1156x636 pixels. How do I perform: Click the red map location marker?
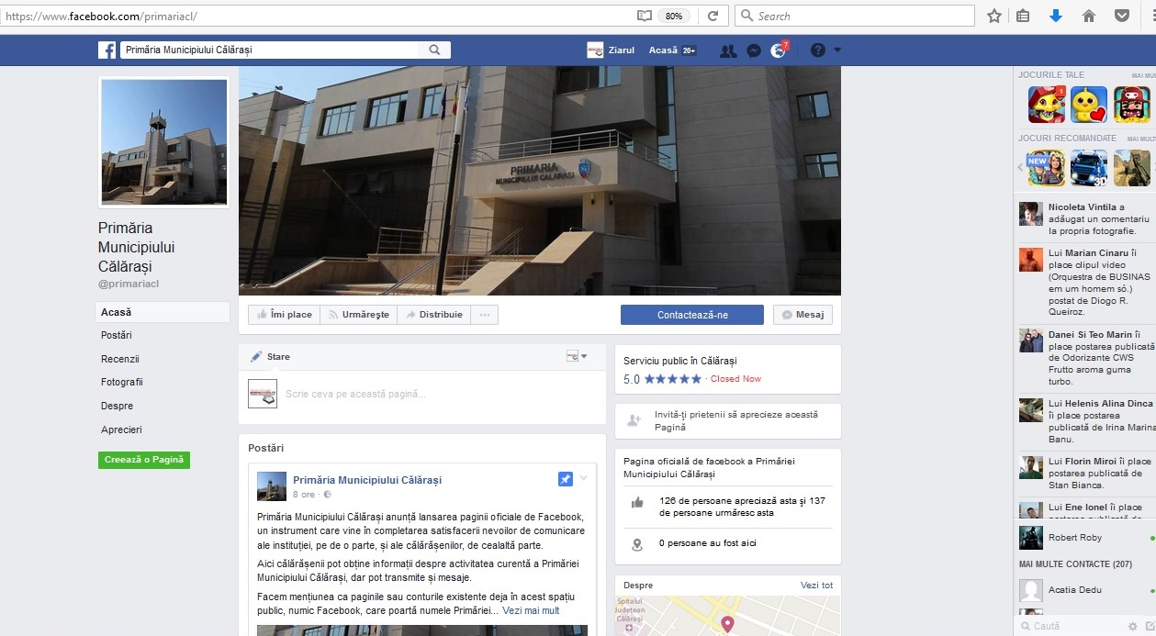coord(727,624)
